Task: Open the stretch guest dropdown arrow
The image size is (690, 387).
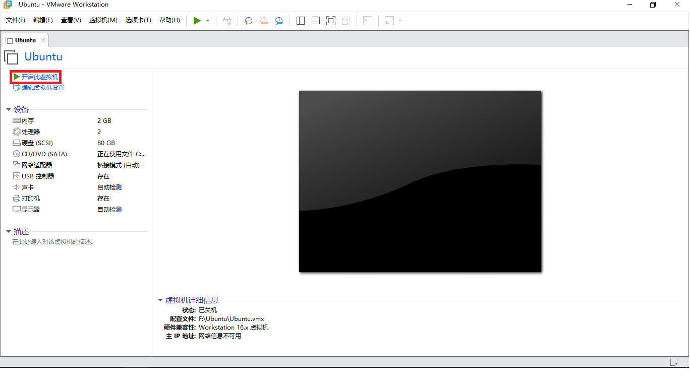Action: point(400,21)
